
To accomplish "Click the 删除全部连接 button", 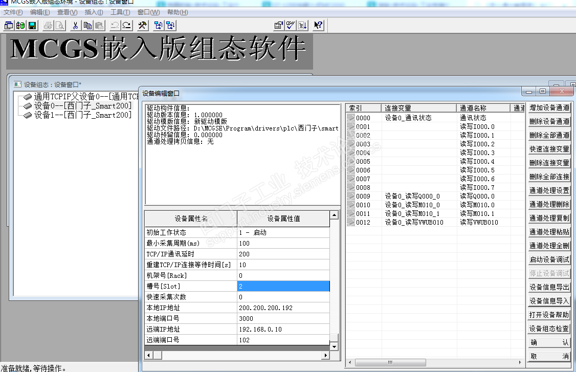I will 549,177.
